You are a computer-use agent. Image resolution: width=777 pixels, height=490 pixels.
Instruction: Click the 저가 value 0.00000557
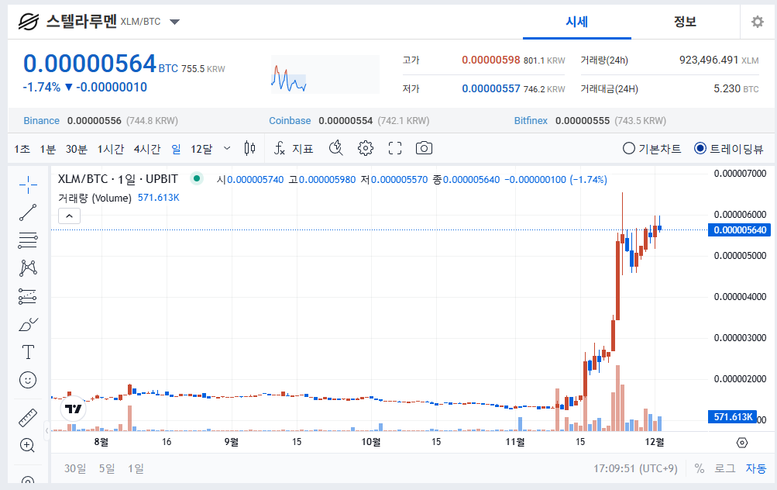click(490, 89)
